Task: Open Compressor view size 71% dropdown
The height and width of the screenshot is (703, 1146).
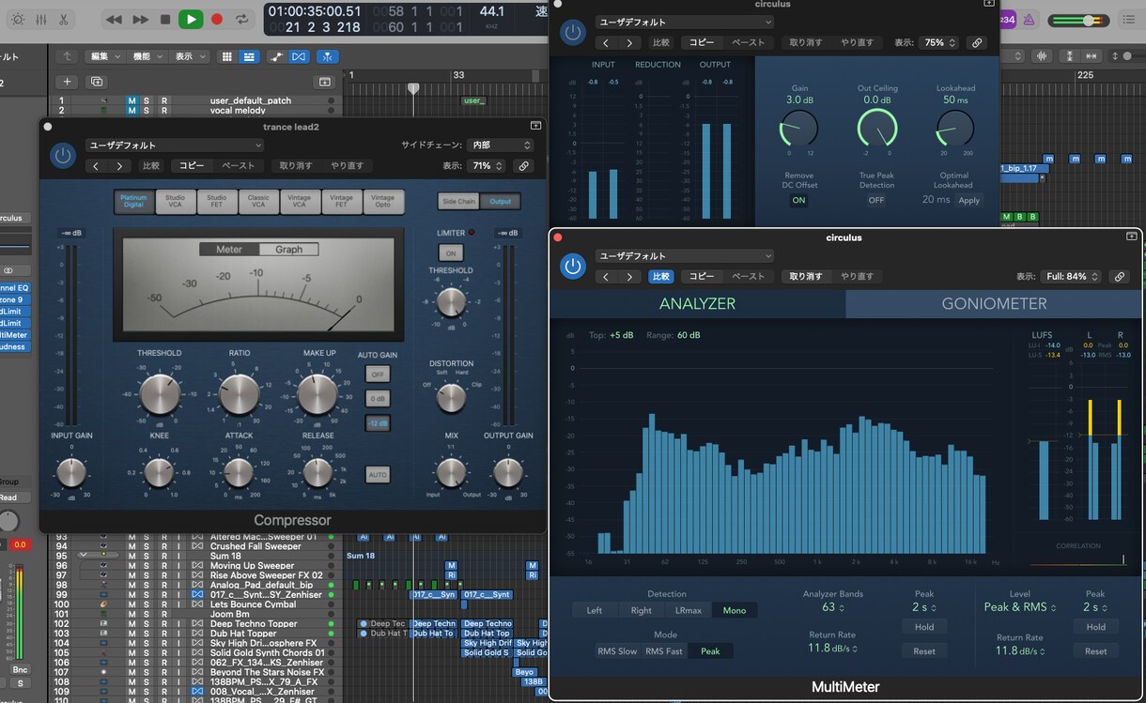Action: [486, 166]
